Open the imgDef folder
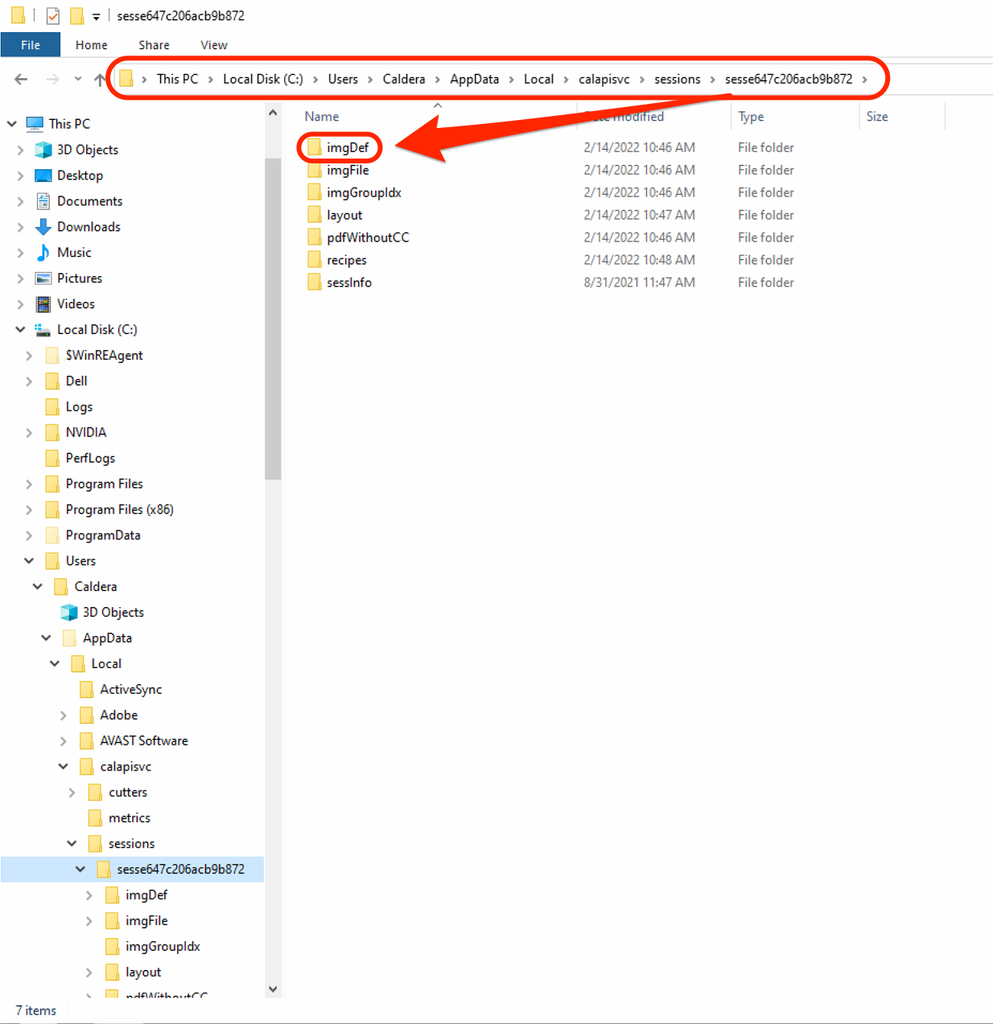 pyautogui.click(x=346, y=147)
